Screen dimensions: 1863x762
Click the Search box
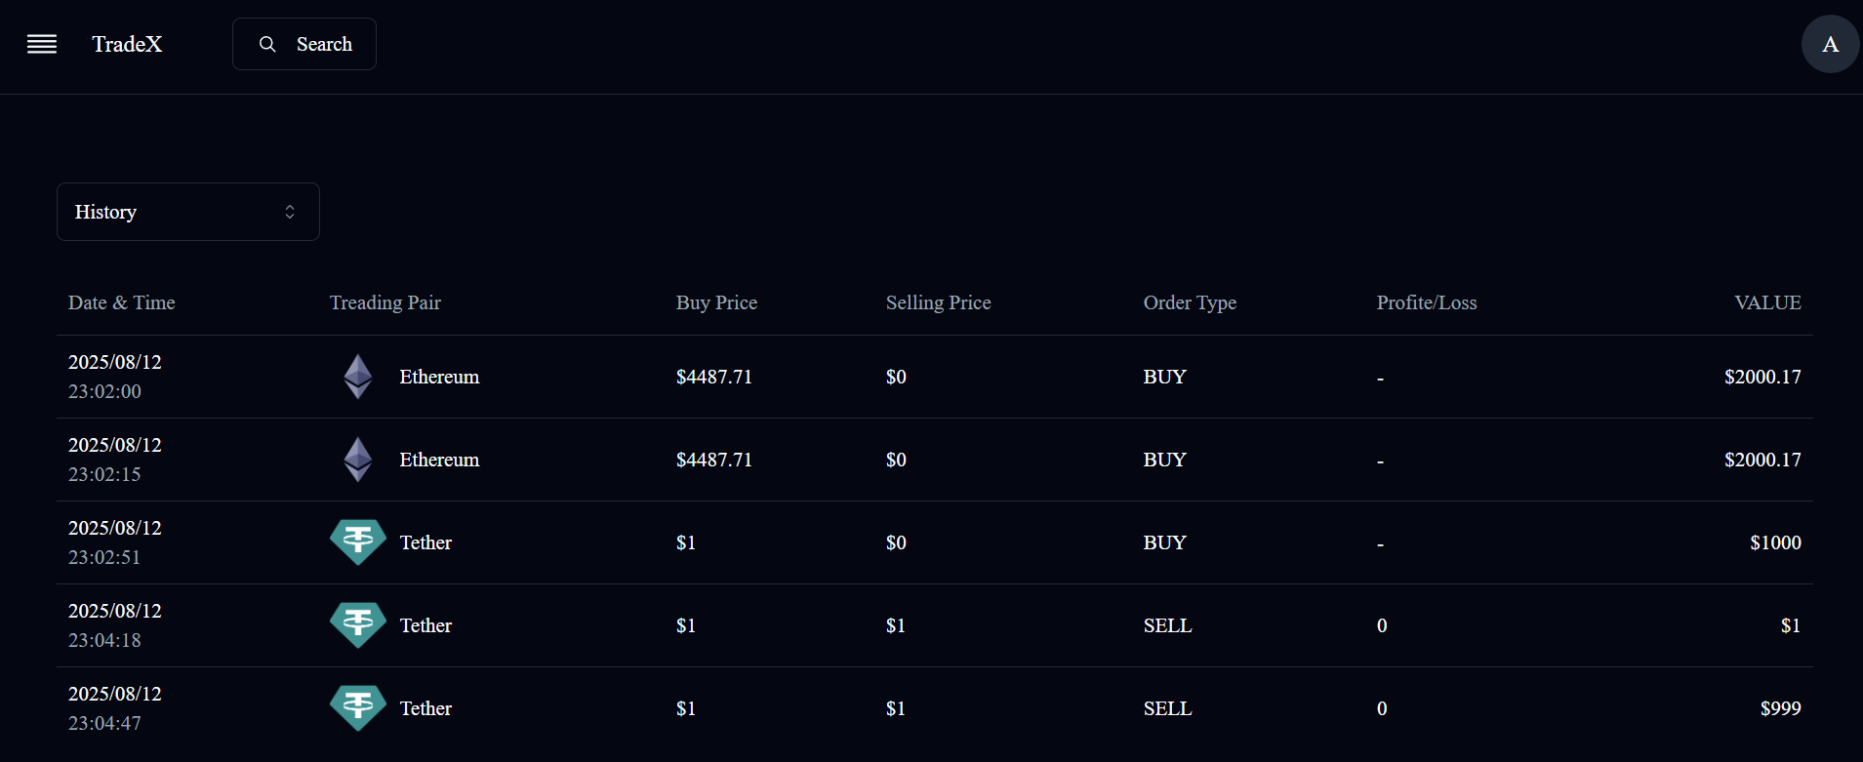point(304,44)
